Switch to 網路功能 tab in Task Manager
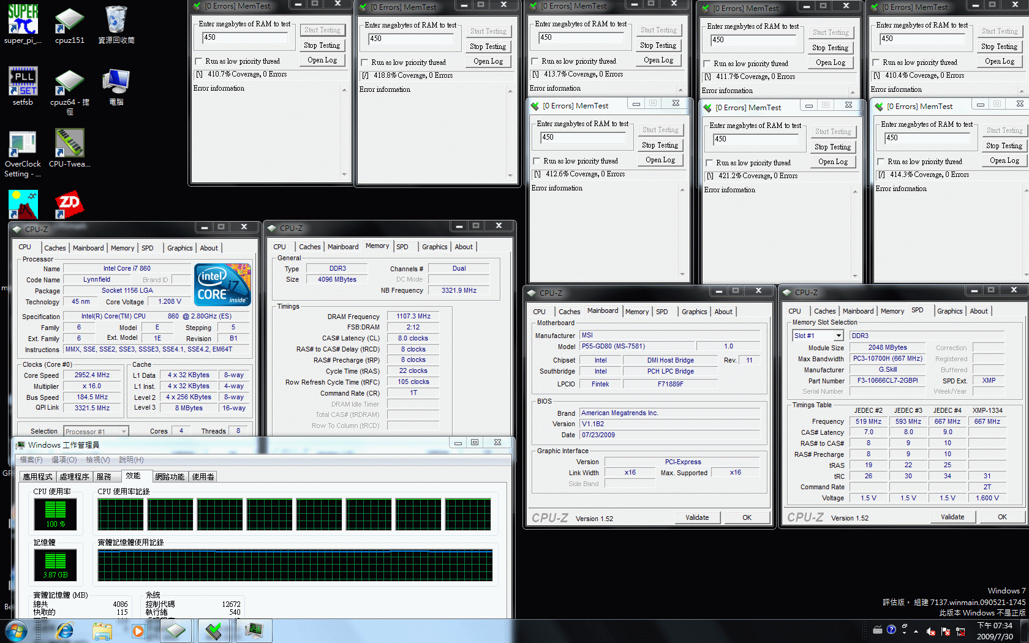The width and height of the screenshot is (1029, 643). (170, 476)
